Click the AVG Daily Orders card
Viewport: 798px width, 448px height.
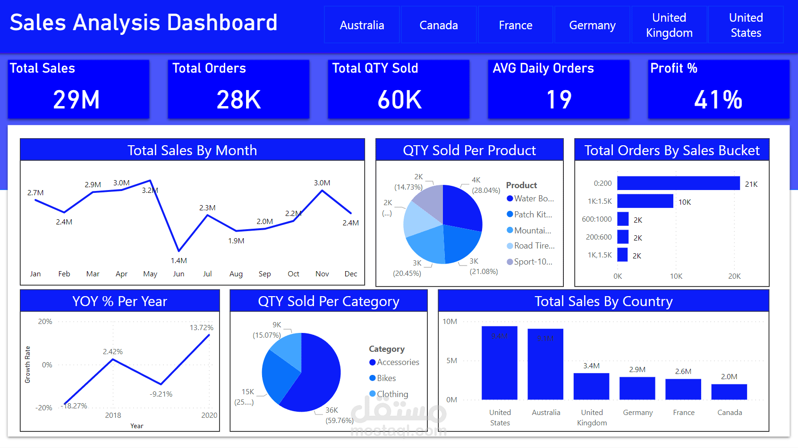pos(558,89)
